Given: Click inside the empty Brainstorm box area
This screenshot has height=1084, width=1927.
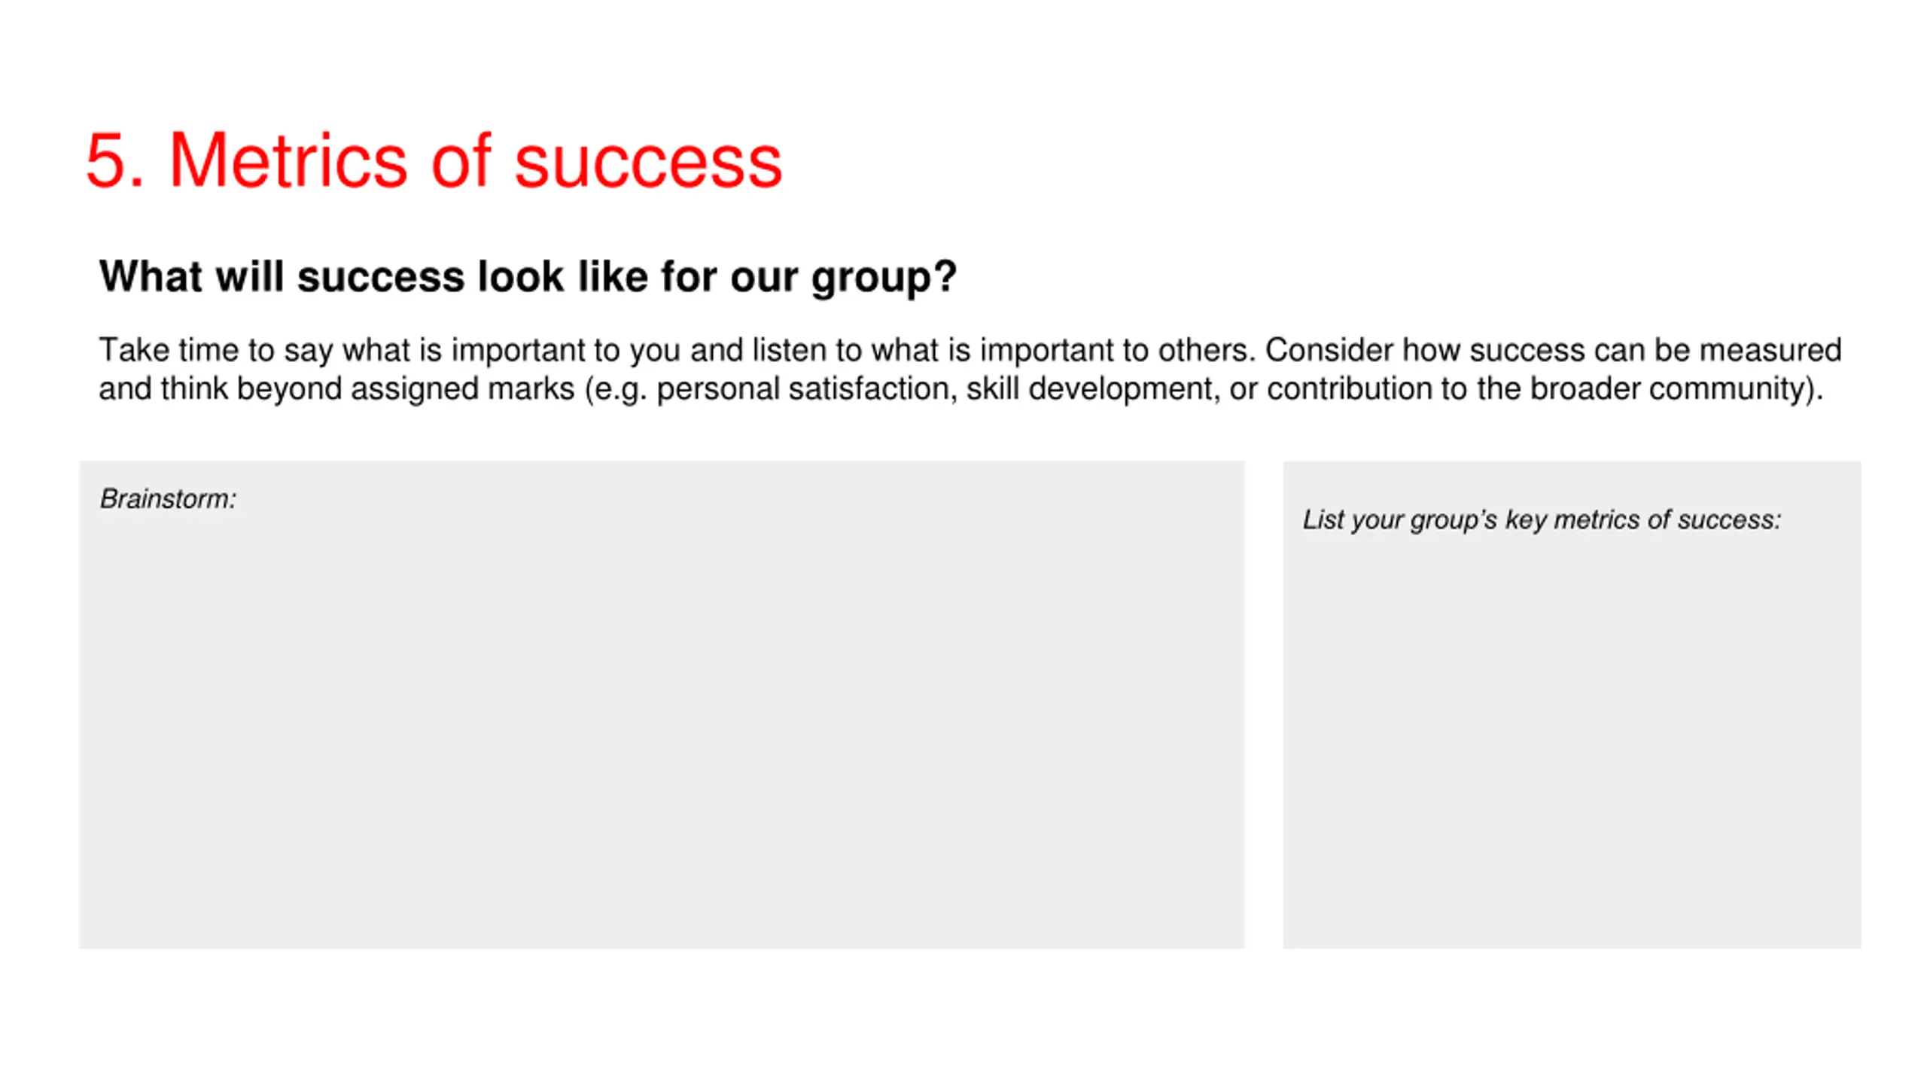Looking at the screenshot, I should [x=661, y=723].
